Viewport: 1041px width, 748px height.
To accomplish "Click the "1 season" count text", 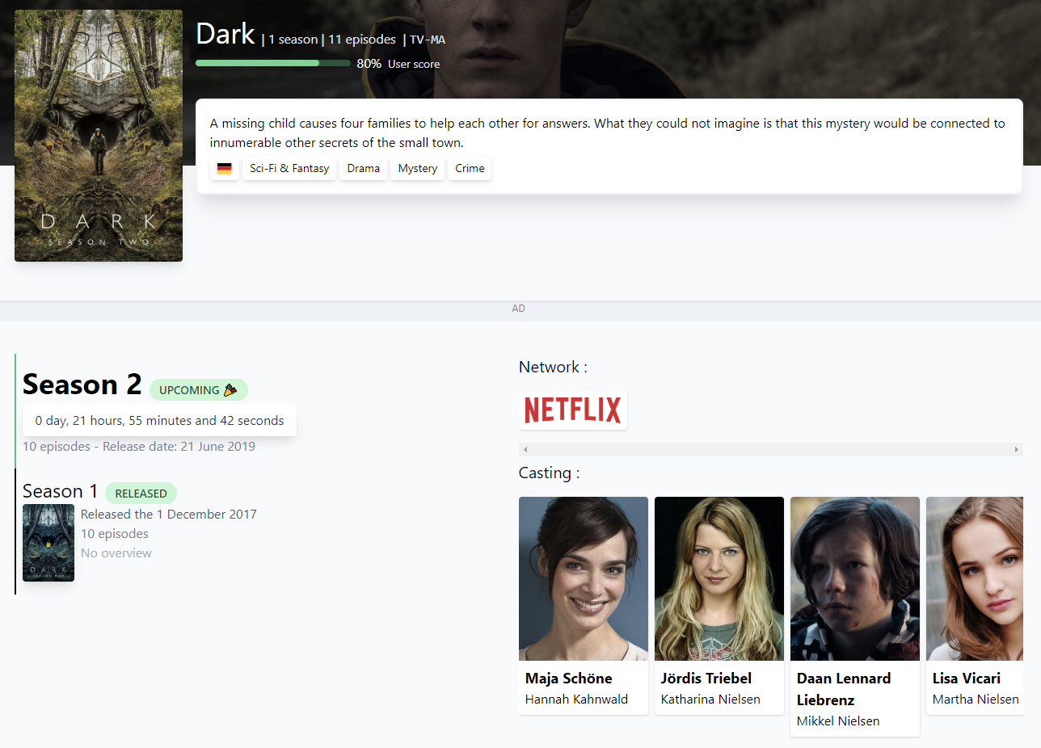I will click(x=293, y=40).
